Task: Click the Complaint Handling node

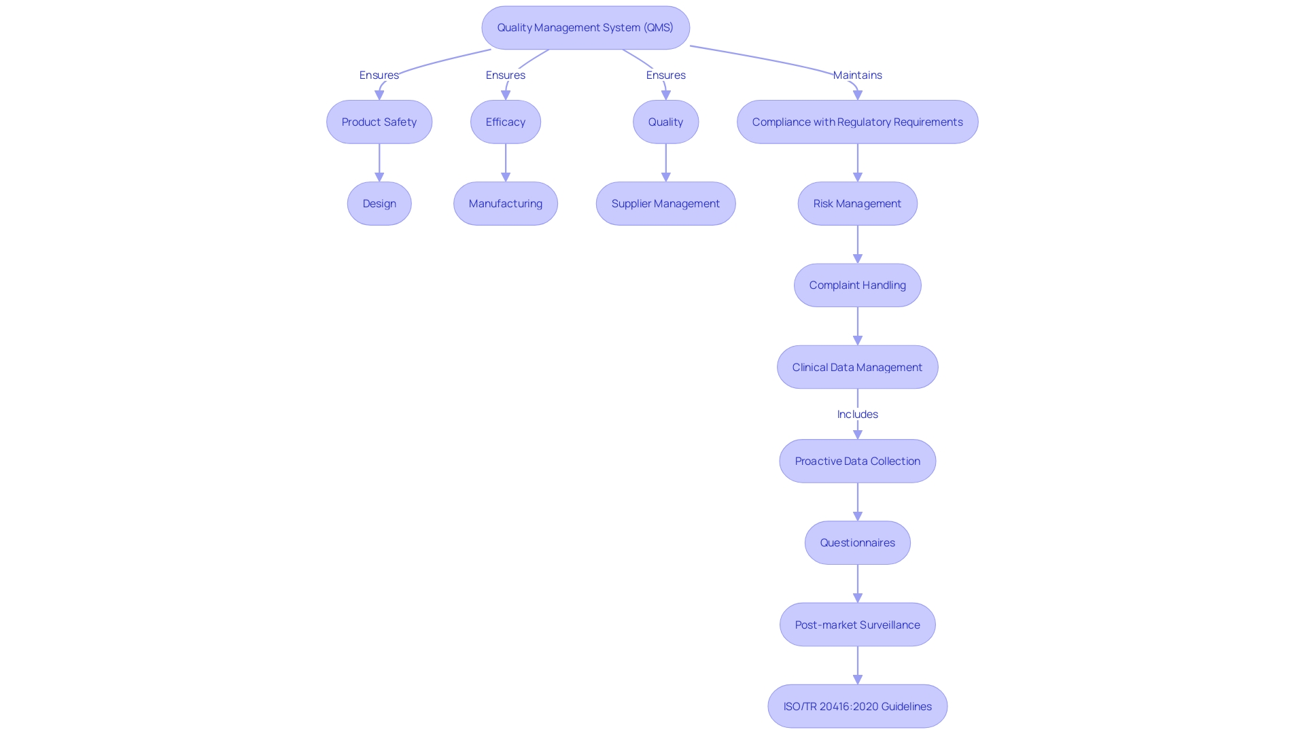Action: (857, 284)
